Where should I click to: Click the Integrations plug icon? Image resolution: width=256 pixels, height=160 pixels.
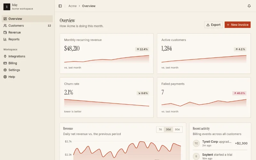tap(5, 56)
